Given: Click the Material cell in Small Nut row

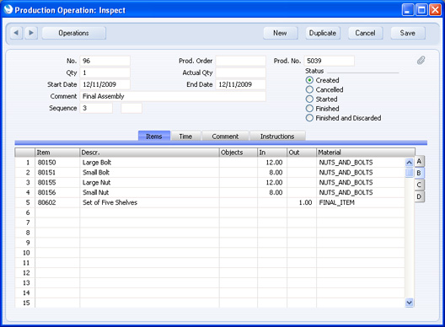Looking at the screenshot, I should [361, 192].
